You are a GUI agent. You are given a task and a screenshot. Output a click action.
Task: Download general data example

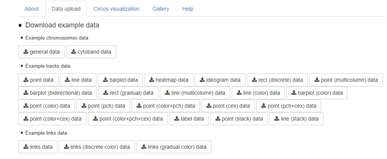pyautogui.click(x=41, y=52)
